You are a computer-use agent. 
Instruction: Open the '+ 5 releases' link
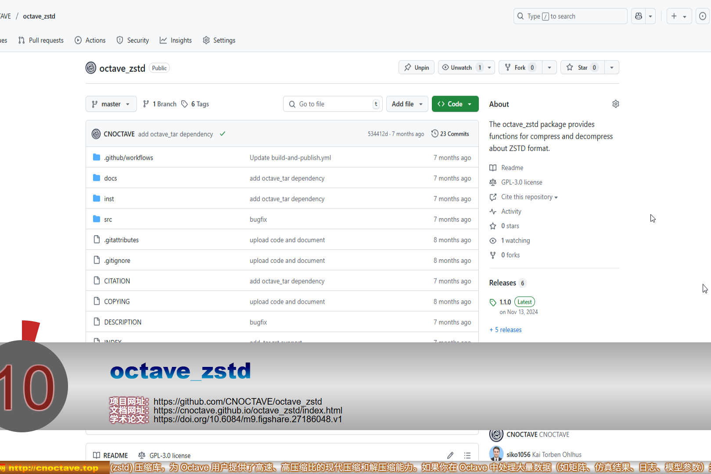506,330
